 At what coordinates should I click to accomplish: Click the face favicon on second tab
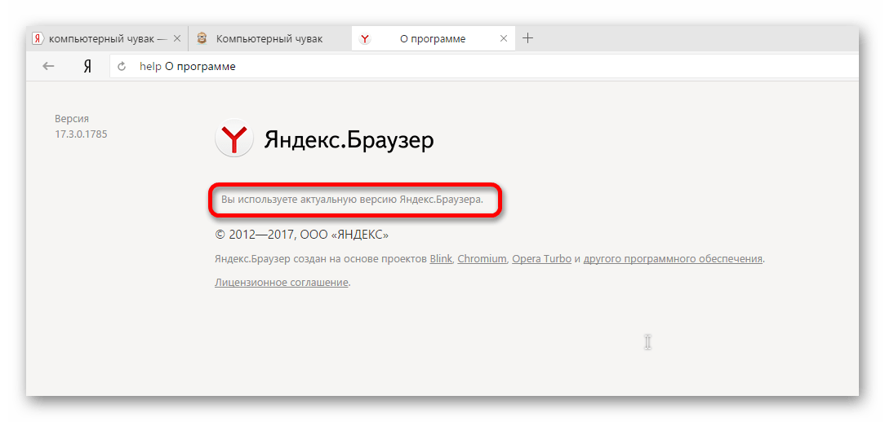coord(202,39)
